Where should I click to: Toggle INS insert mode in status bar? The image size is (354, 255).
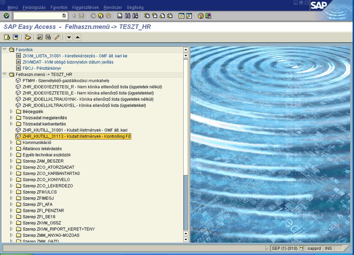coord(328,248)
